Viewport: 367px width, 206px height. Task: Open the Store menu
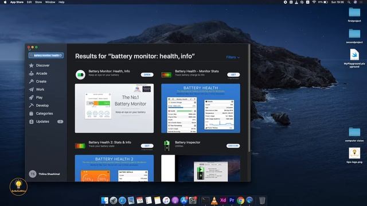(38, 2)
